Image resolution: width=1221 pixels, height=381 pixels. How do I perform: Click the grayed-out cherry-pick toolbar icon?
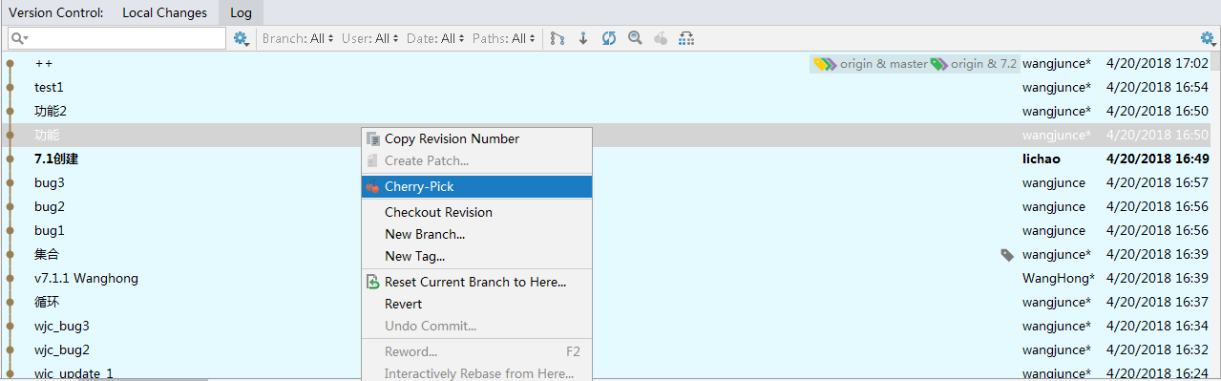tap(661, 38)
